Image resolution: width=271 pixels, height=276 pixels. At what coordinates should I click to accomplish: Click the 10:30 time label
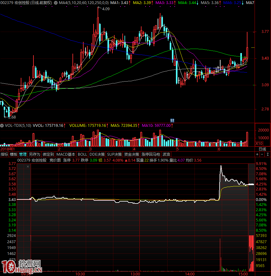pos(80,274)
